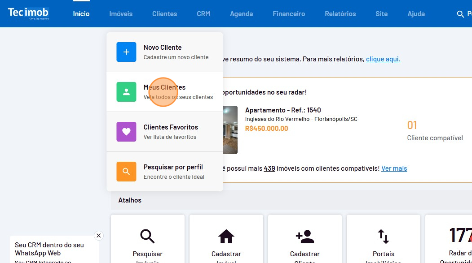Click the blue plus Novo Cliente icon
This screenshot has height=263, width=472.
point(126,52)
